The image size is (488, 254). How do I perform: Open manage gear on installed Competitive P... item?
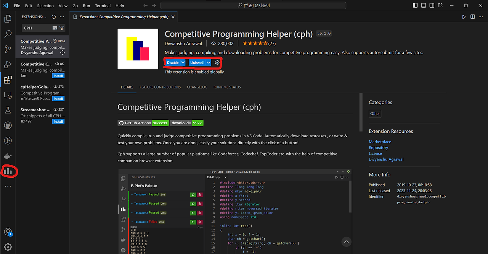63,53
